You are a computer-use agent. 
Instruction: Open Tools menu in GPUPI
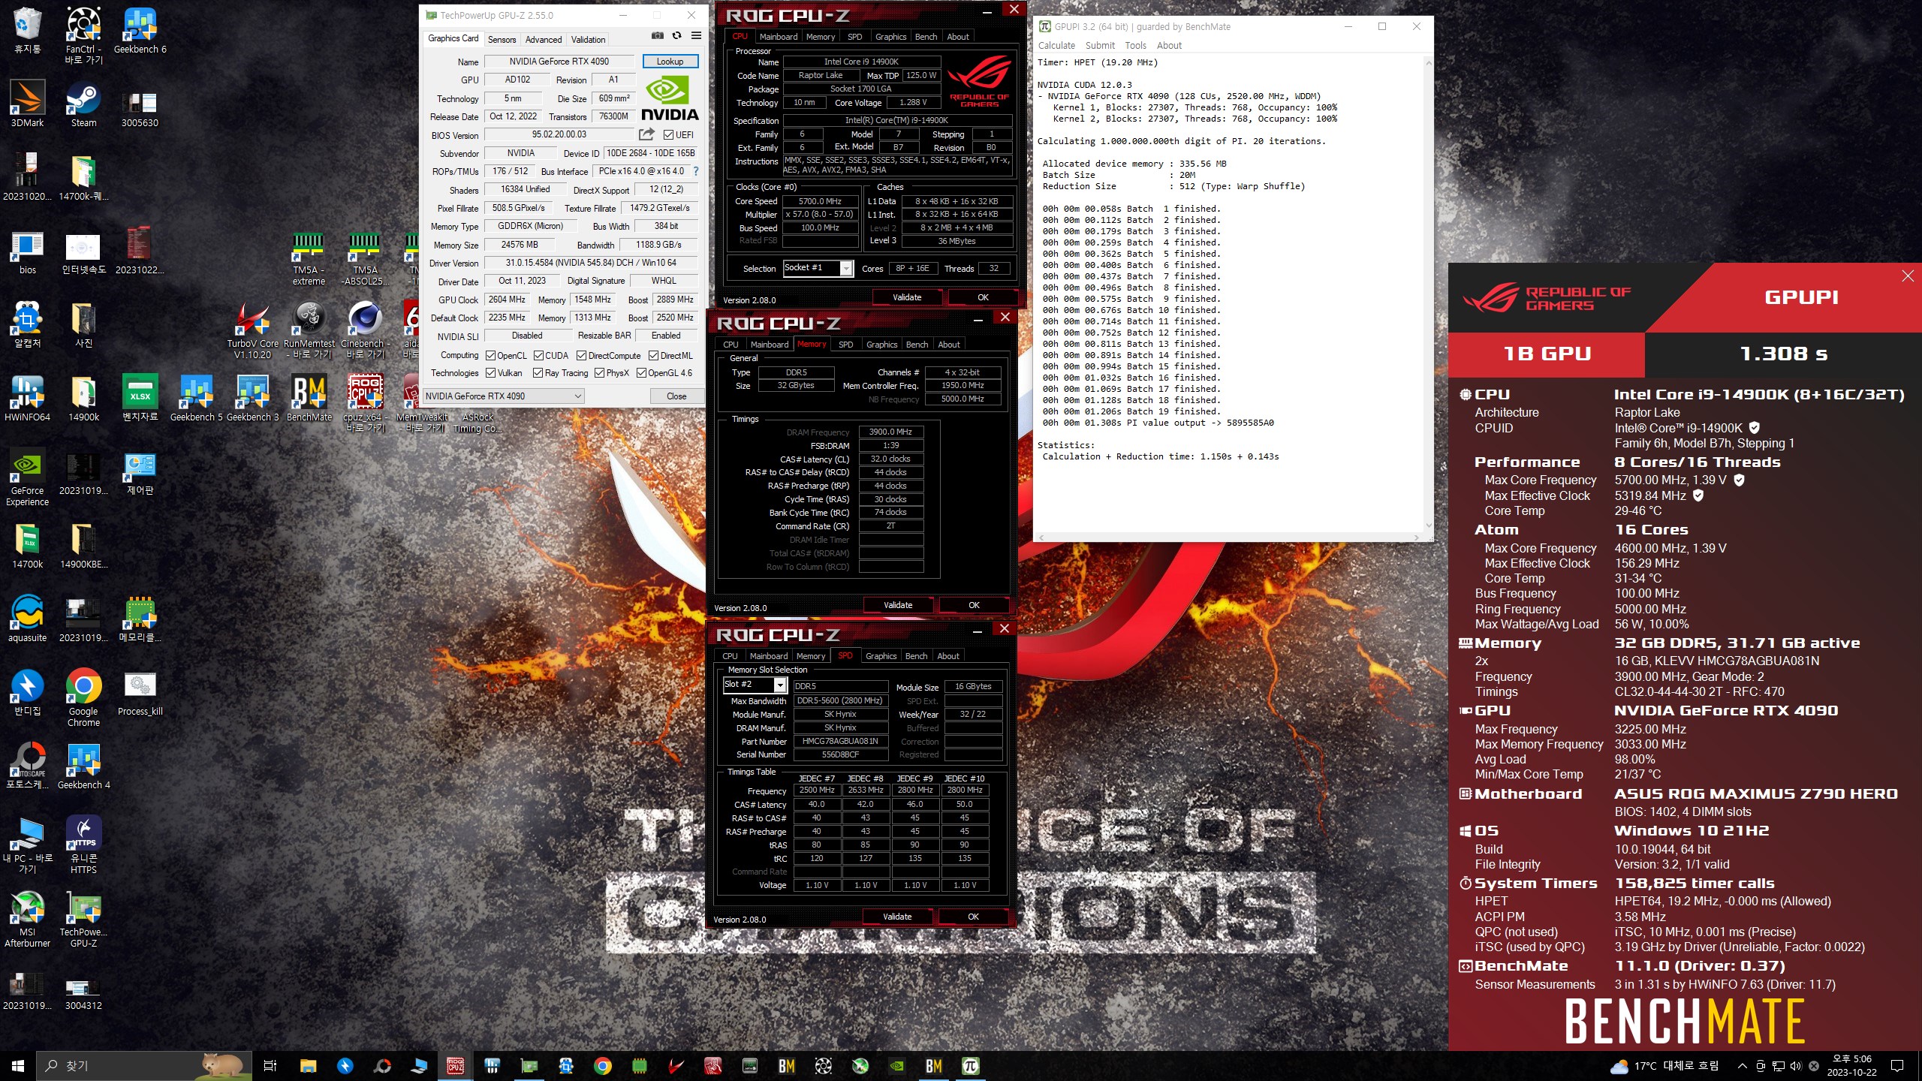pyautogui.click(x=1135, y=46)
